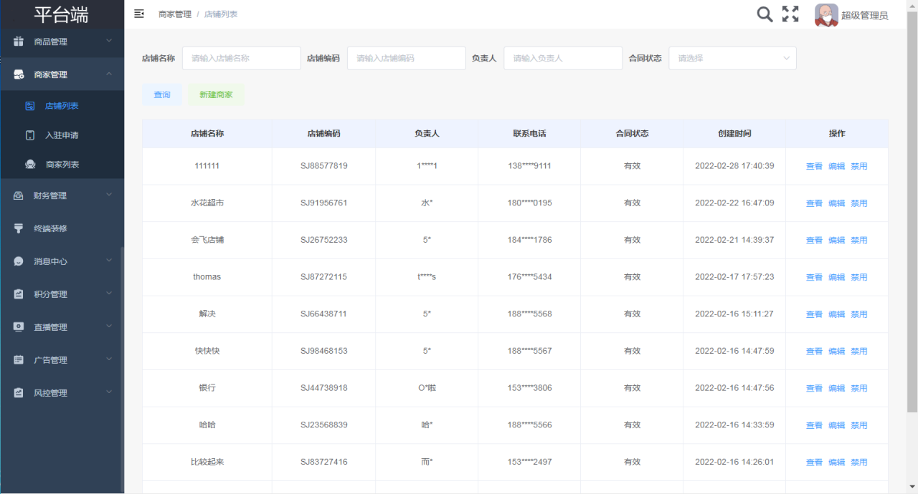Viewport: 918px width, 494px height.
Task: Select 商家管理 in the breadcrumb
Action: click(x=175, y=14)
